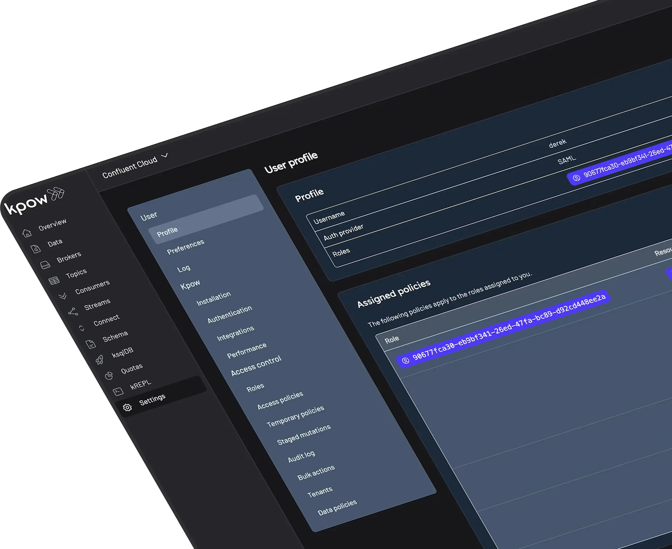Click the Quotas pie chart icon
Viewport: 672px width, 549px height.
[109, 376]
